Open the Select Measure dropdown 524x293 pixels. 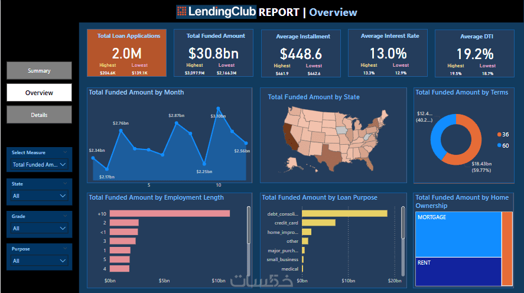(x=39, y=164)
